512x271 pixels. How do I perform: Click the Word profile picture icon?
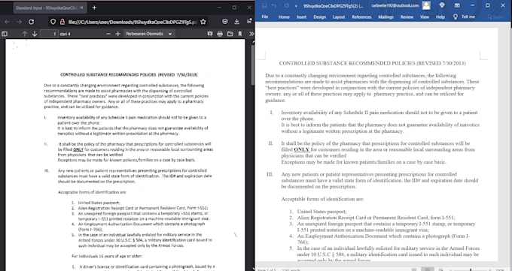point(426,5)
